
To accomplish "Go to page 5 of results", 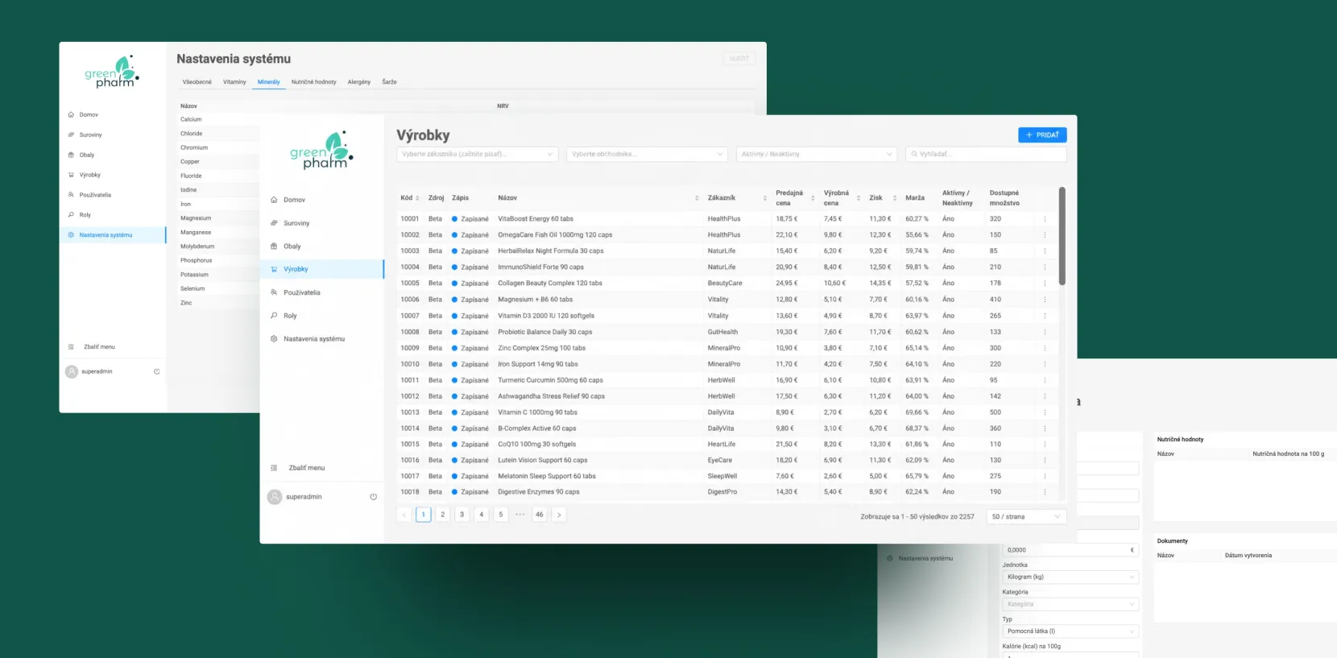I will [x=500, y=515].
